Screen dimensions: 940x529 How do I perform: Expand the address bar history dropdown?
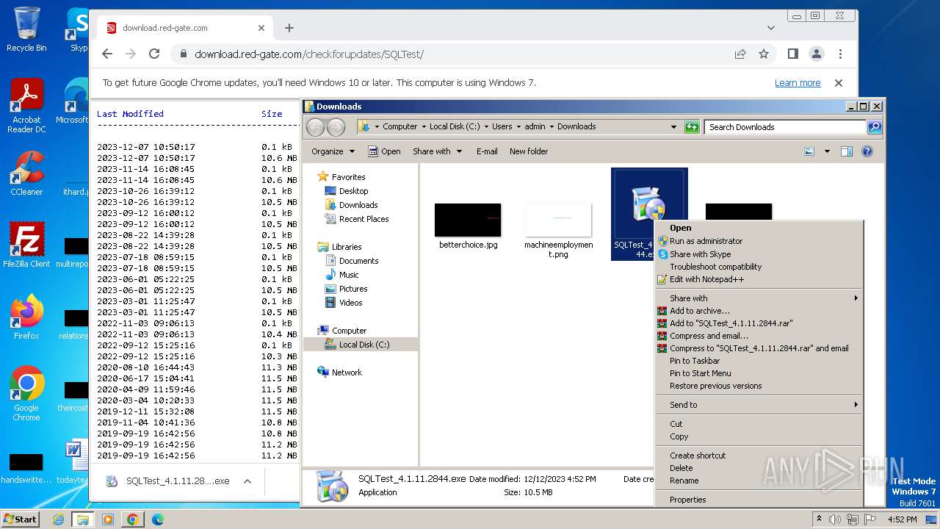click(x=673, y=127)
